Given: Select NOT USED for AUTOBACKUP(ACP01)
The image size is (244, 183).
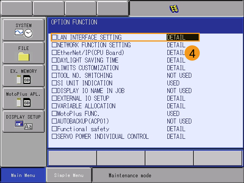Looking at the screenshot, I should (179, 121).
